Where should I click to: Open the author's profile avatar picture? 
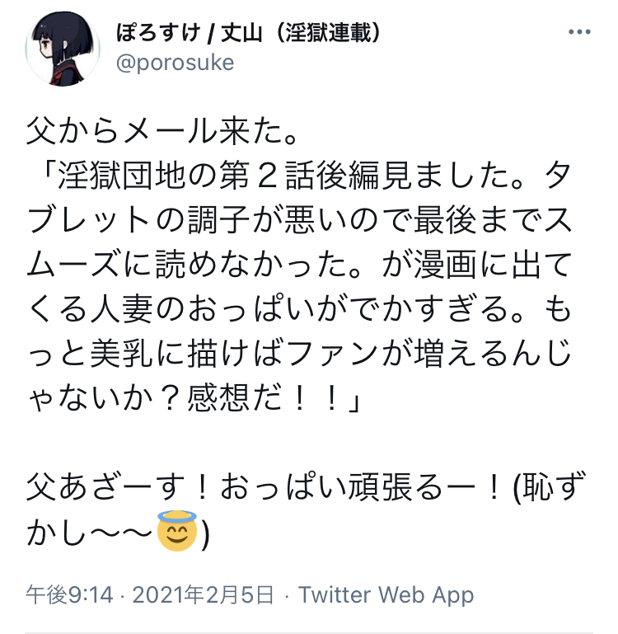point(63,49)
